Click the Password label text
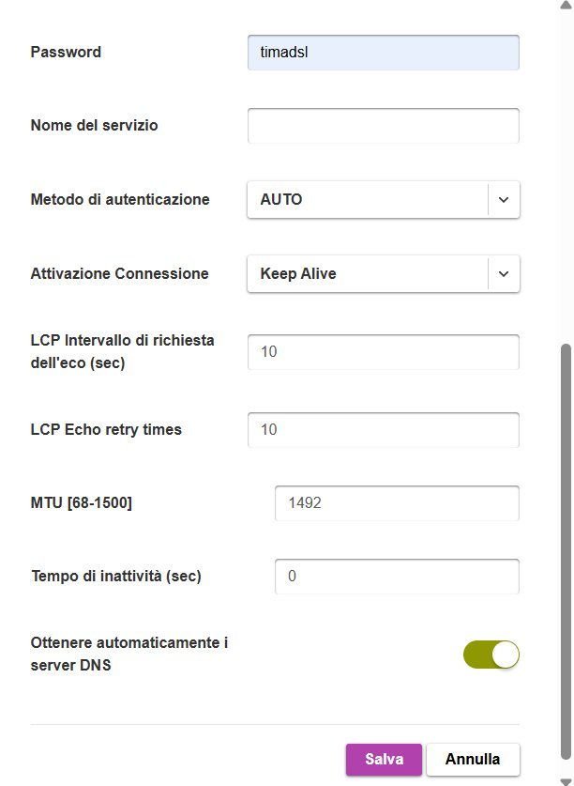 tap(66, 53)
